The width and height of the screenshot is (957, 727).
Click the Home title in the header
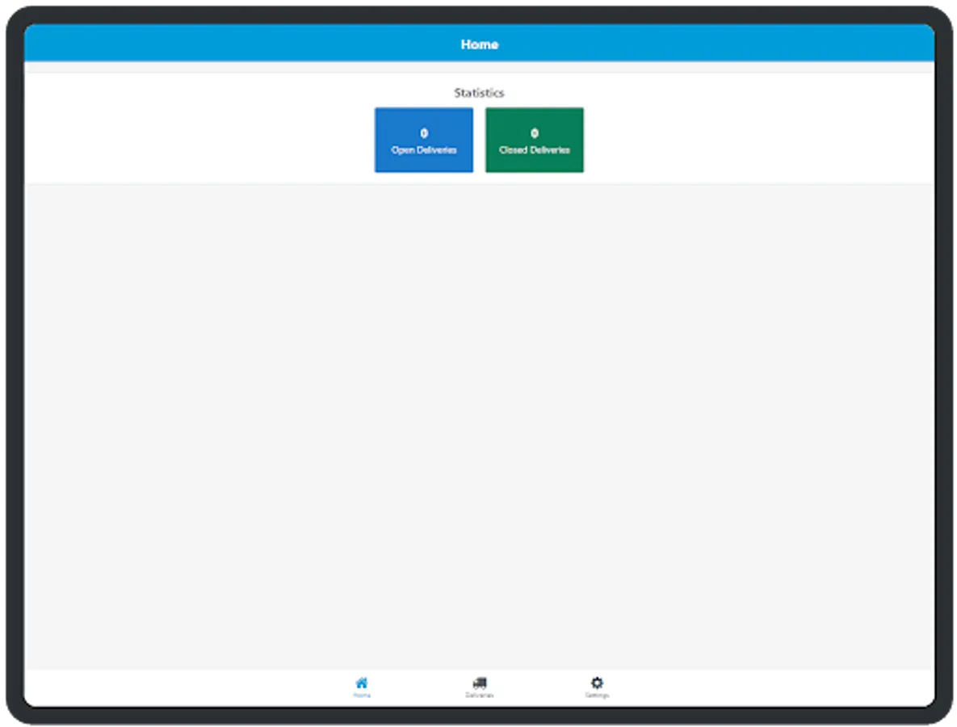click(x=480, y=44)
